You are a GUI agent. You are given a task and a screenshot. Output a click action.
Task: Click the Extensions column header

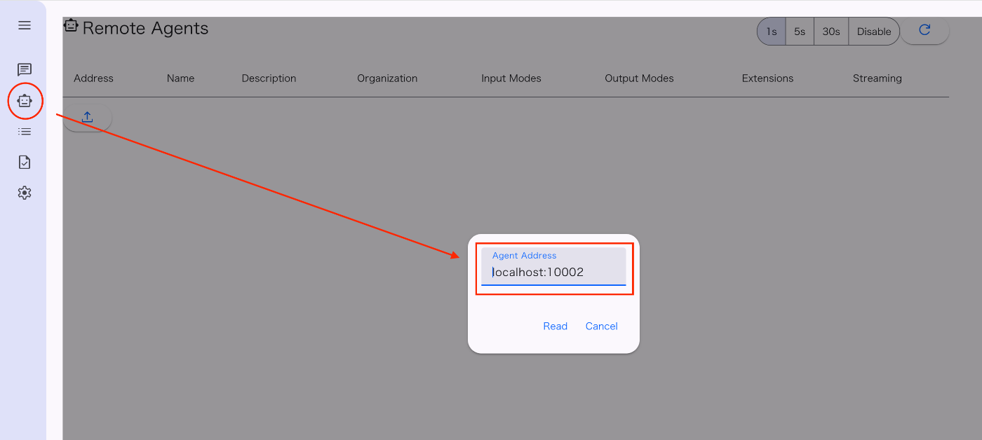(x=767, y=78)
